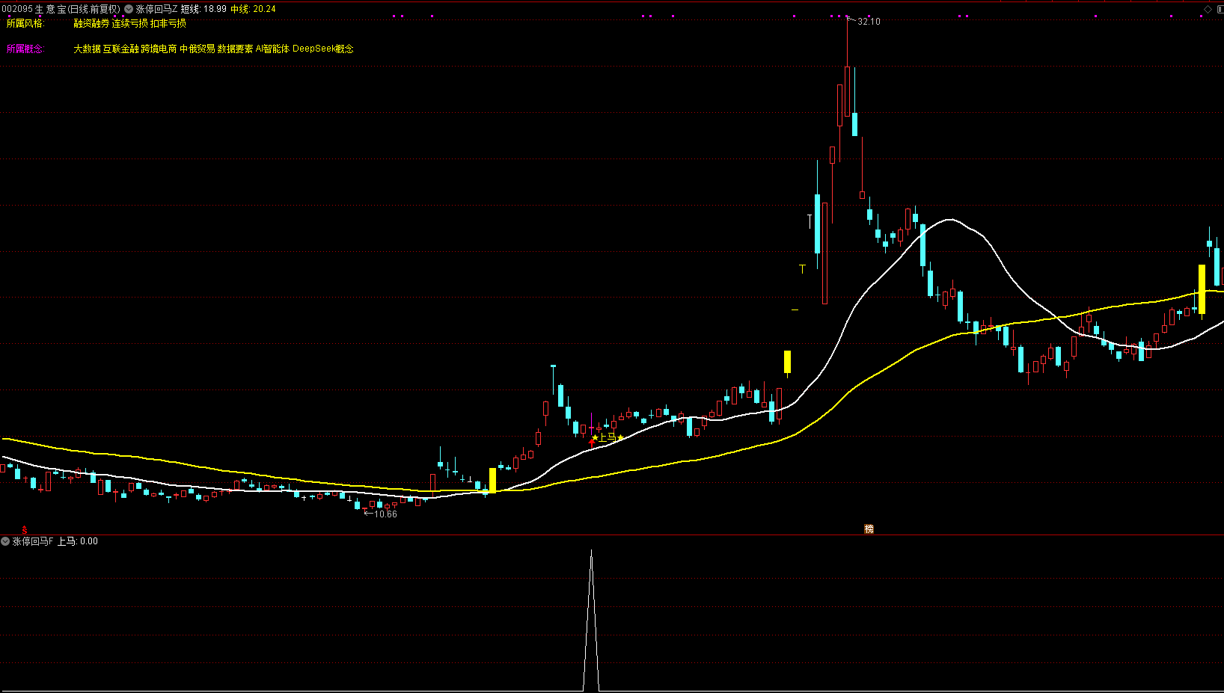Click the white spike in the 涨停回马F panel
The height and width of the screenshot is (693, 1224).
pos(591,620)
